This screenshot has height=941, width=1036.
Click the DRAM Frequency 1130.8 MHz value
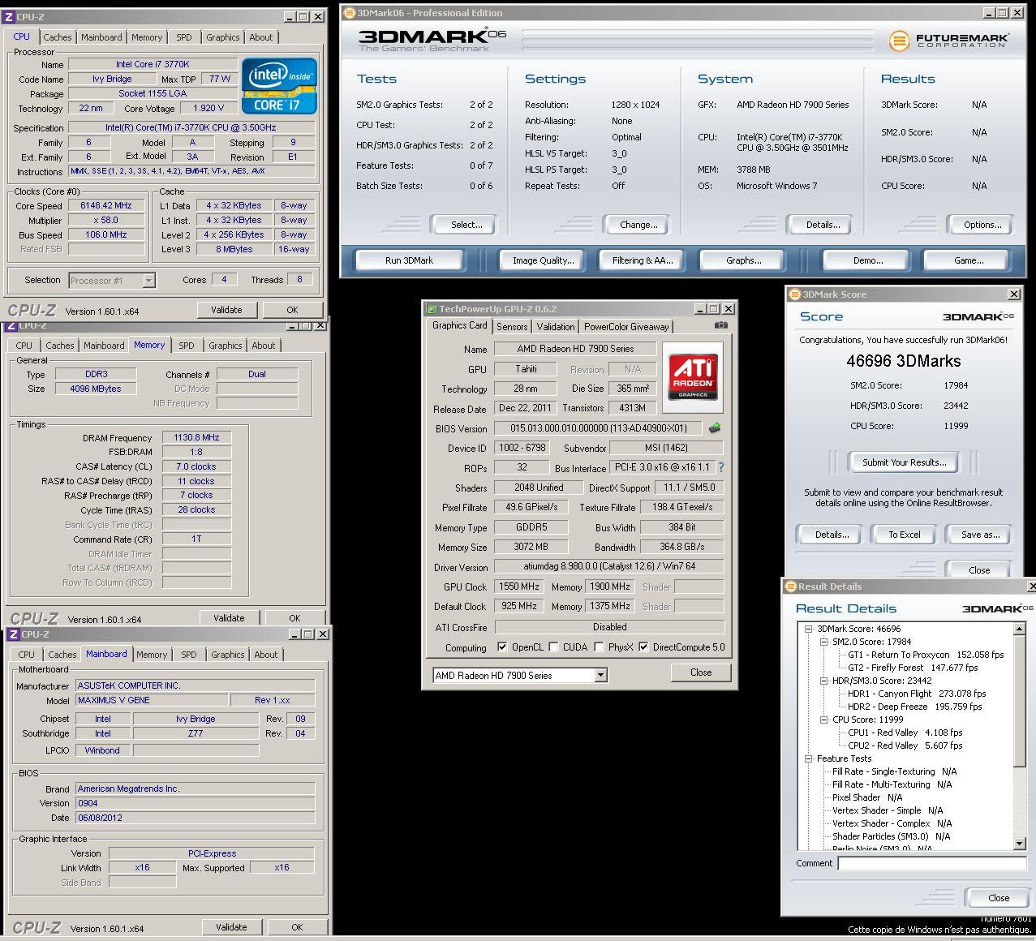(196, 437)
